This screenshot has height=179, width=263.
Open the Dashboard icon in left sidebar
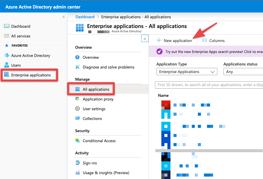coord(7,26)
